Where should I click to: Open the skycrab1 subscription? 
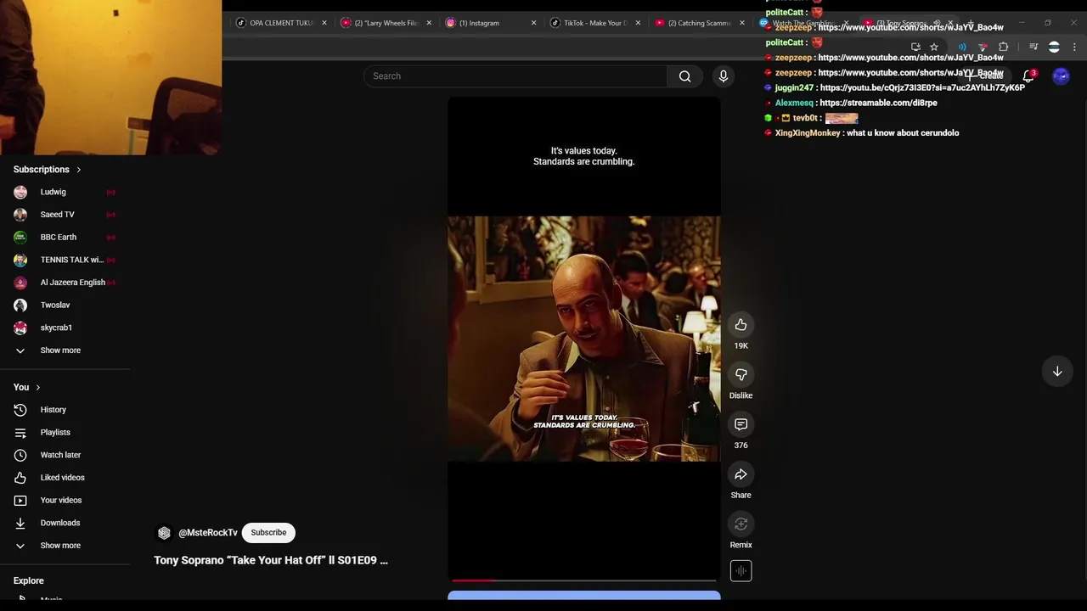point(56,328)
